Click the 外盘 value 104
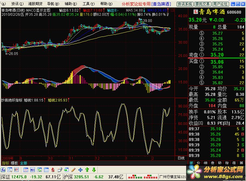This screenshot has width=246, height=181. point(212,106)
